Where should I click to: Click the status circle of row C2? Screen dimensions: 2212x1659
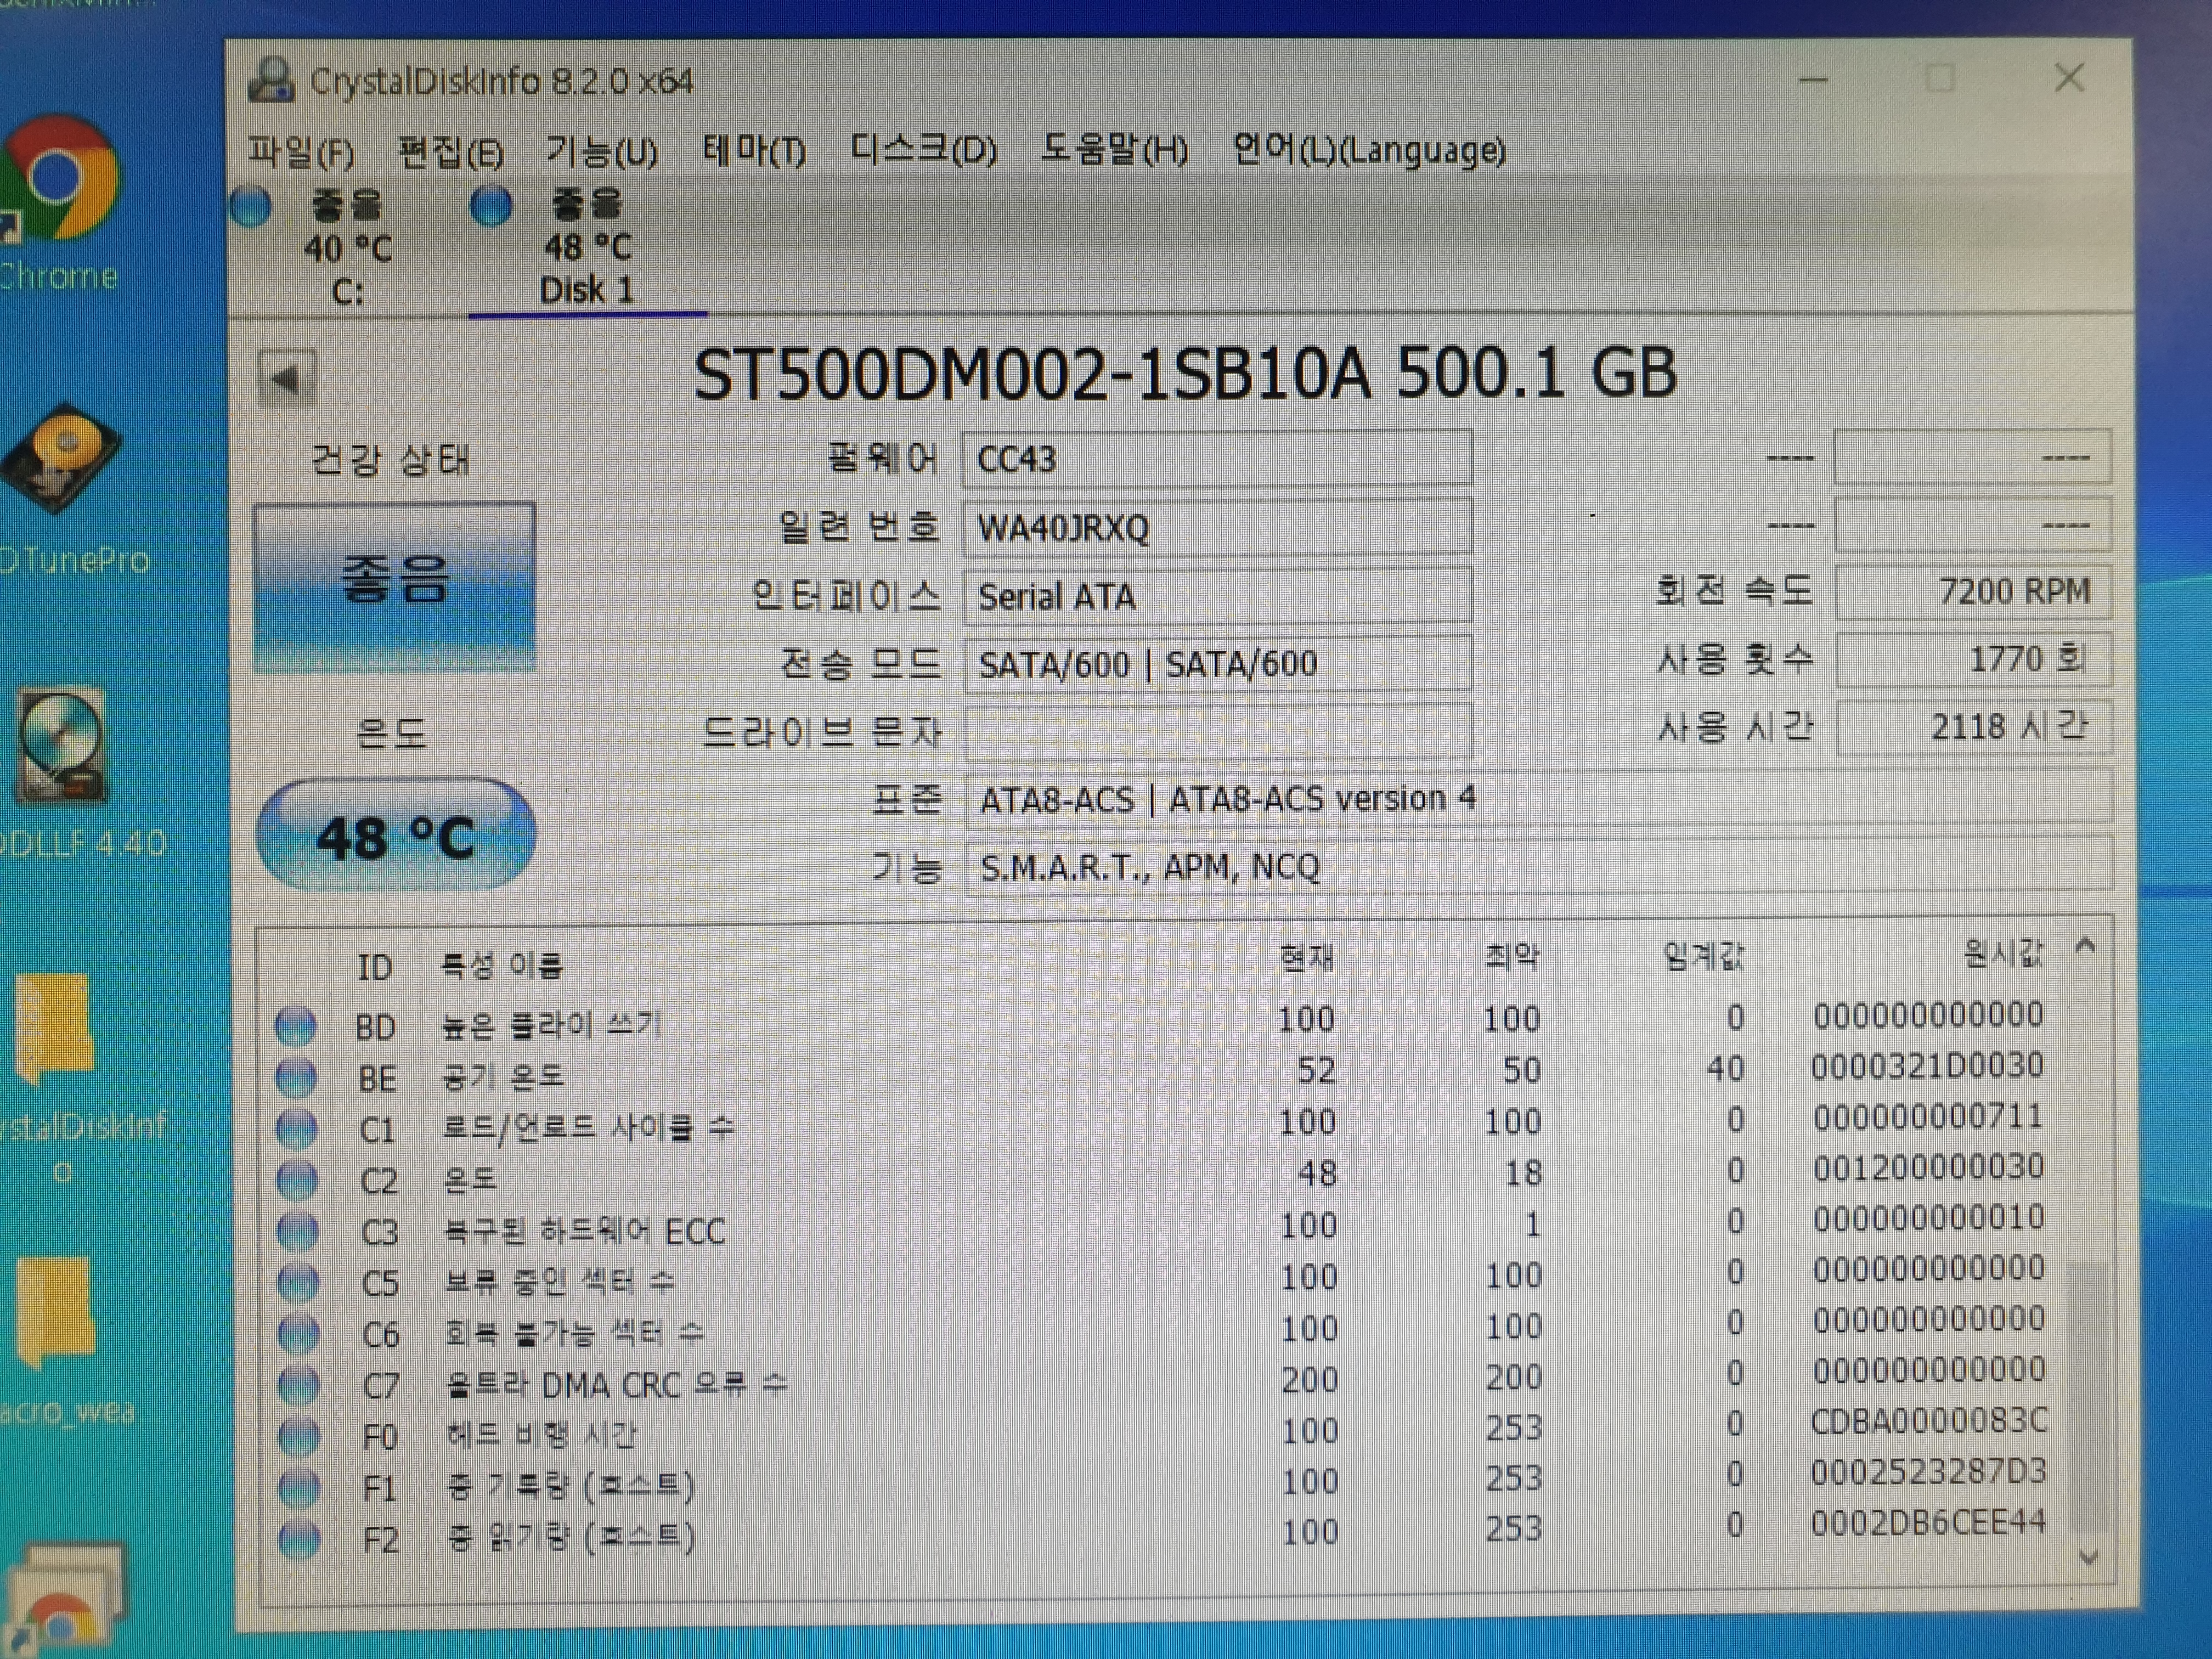[x=297, y=1180]
